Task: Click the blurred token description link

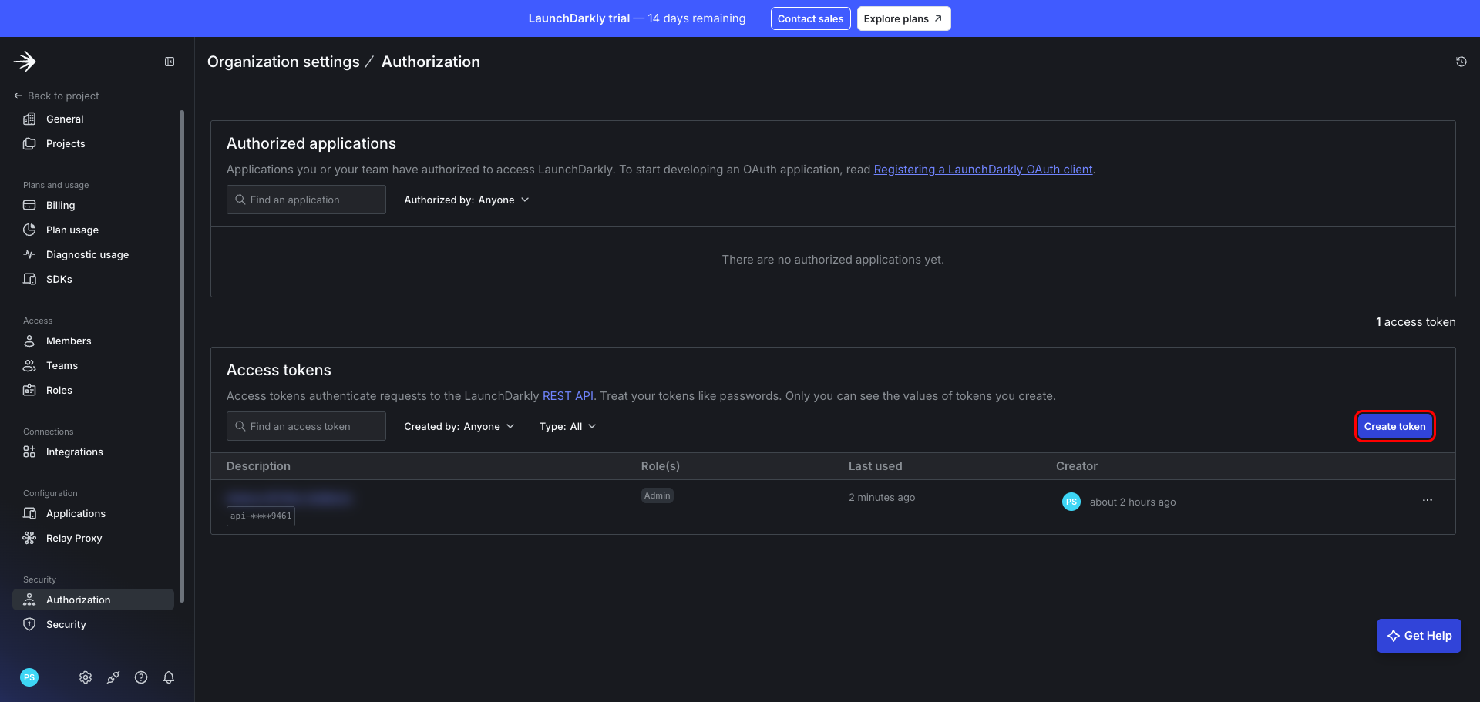Action: point(290,498)
